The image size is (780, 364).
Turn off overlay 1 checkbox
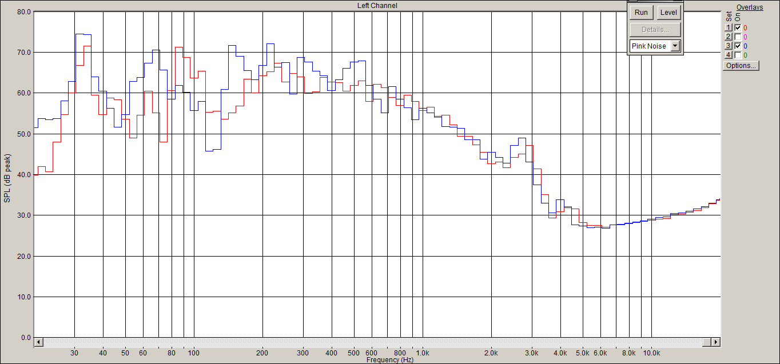click(x=738, y=27)
